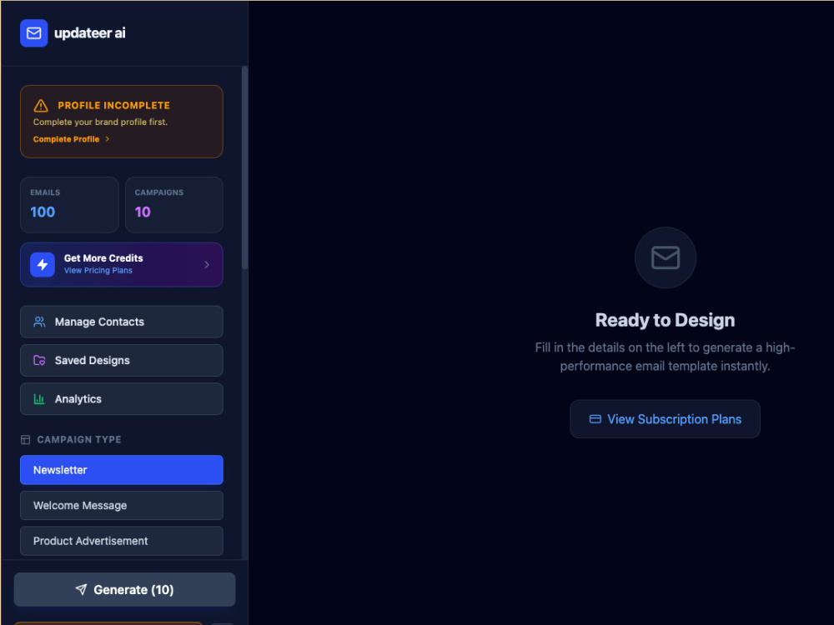Click the warning triangle icon in Profile Incomplete
The width and height of the screenshot is (834, 625).
coord(41,106)
